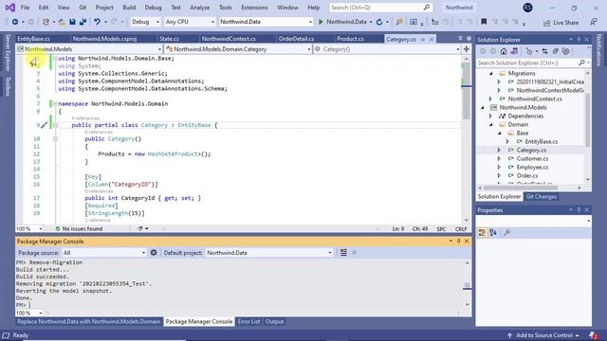The height and width of the screenshot is (341, 607).
Task: Click the Solution Explorer Home icon
Action: 504,51
